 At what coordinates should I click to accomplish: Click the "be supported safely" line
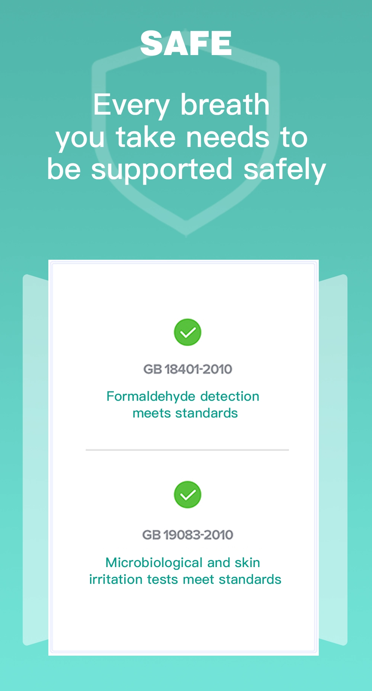(186, 170)
